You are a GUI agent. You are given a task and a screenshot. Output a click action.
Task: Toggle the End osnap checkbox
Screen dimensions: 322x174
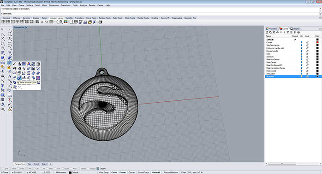coord(2,168)
